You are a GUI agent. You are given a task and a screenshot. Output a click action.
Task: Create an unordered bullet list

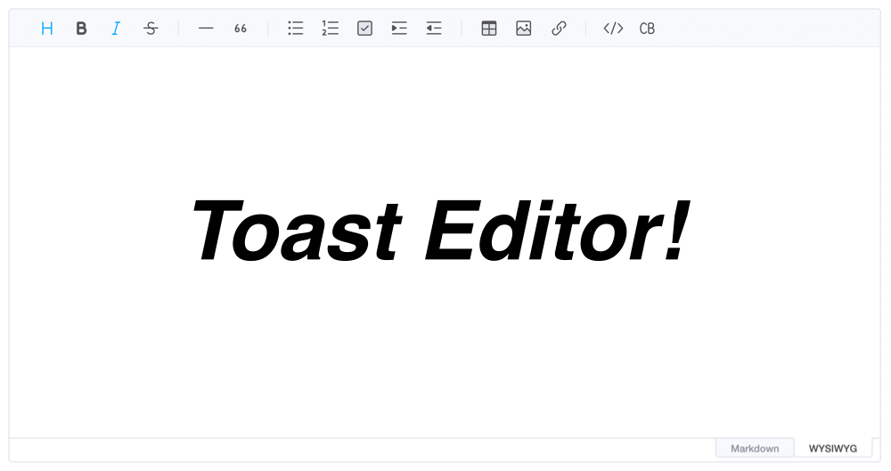[296, 28]
